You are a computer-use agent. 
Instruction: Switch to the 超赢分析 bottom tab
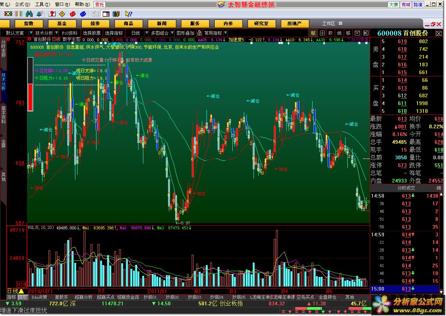pyautogui.click(x=84, y=297)
